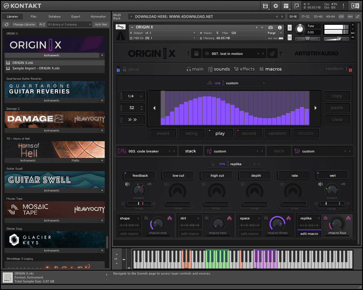Click the minimized view window icon
Viewport: 363px width, 290px height.
pos(296,6)
